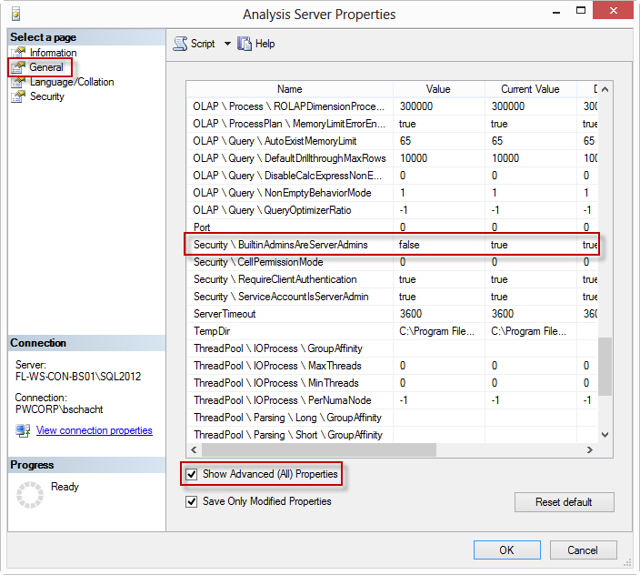Viewport: 640px width, 575px height.
Task: Uncheck Save Only Modified Properties
Action: tap(192, 501)
